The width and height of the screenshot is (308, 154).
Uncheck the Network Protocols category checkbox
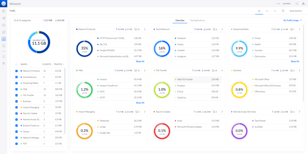(x=17, y=71)
